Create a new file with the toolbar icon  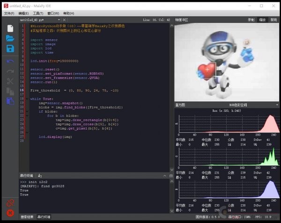10,29
